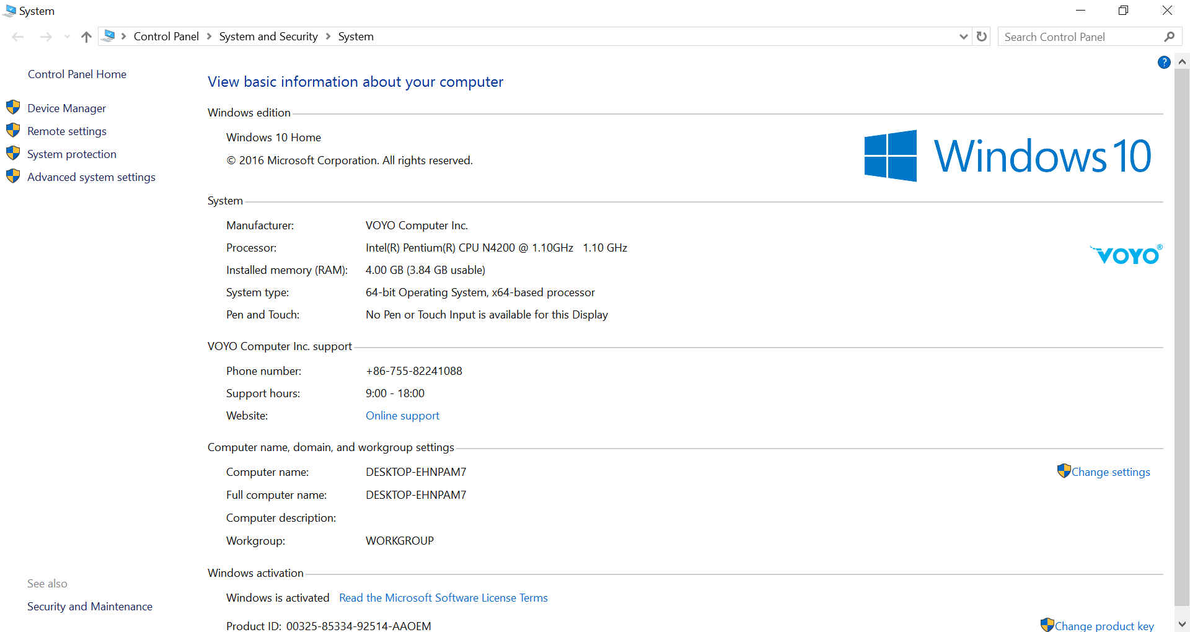Click the Remote settings shield icon
Viewport: 1190px width, 632px height.
13,130
